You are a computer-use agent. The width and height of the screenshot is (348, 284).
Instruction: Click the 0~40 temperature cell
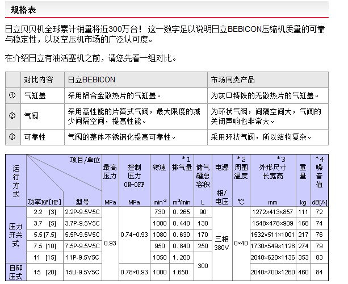coord(241,243)
